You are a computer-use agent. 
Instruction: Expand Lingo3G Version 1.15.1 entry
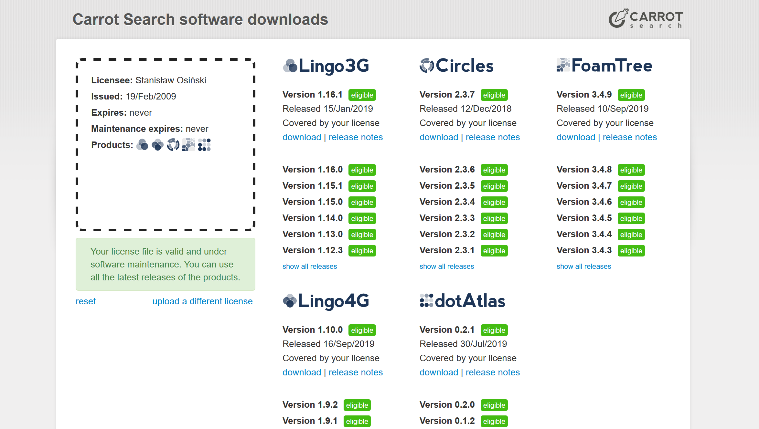click(x=312, y=186)
